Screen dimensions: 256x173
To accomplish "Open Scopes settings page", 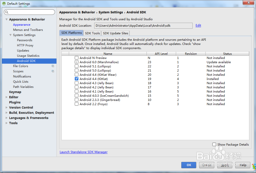I will pos(18,71).
